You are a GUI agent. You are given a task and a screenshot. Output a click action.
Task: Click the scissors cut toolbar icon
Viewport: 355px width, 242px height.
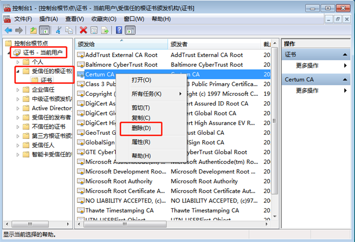coord(58,30)
